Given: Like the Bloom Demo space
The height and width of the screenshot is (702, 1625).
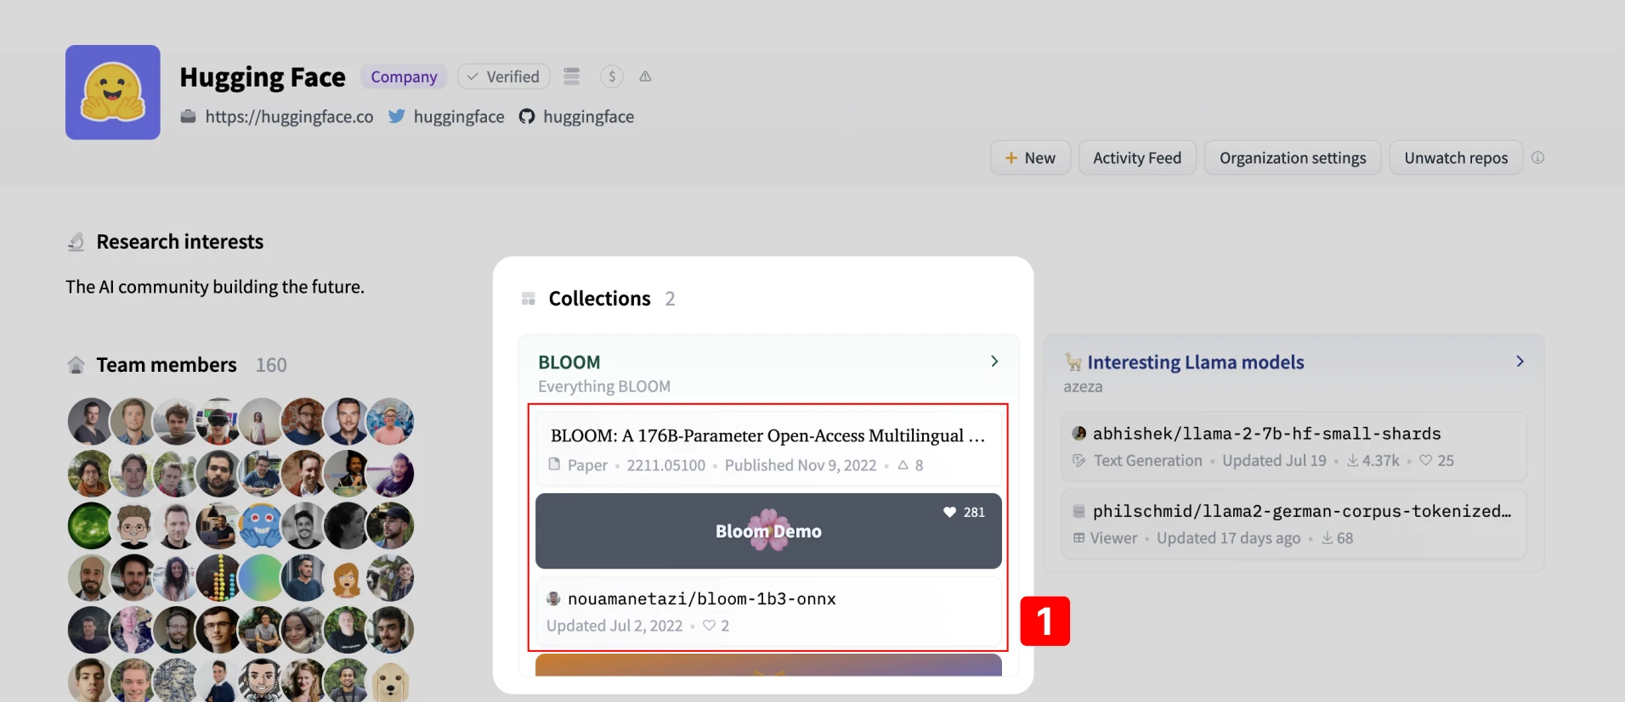Looking at the screenshot, I should pos(950,512).
